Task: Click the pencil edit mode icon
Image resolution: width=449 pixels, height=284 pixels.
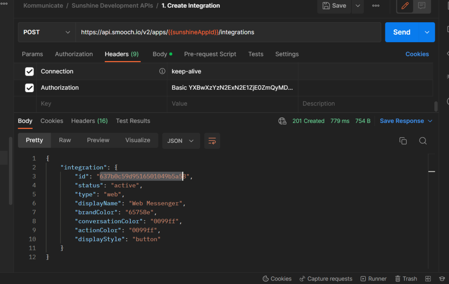Action: coord(405,6)
